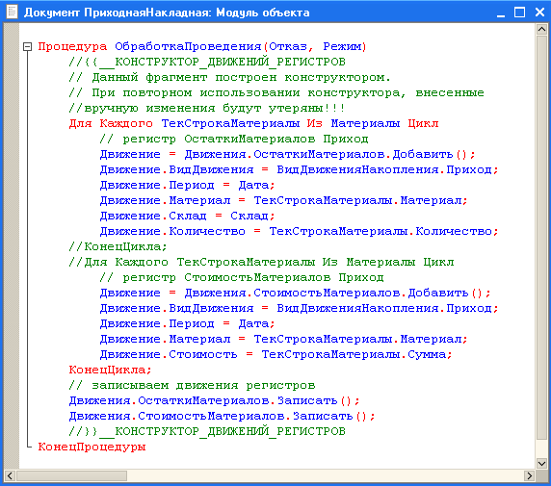551x486 pixels.
Task: Click the first Движение.ВидДвижения assignment line
Action: tap(299, 170)
